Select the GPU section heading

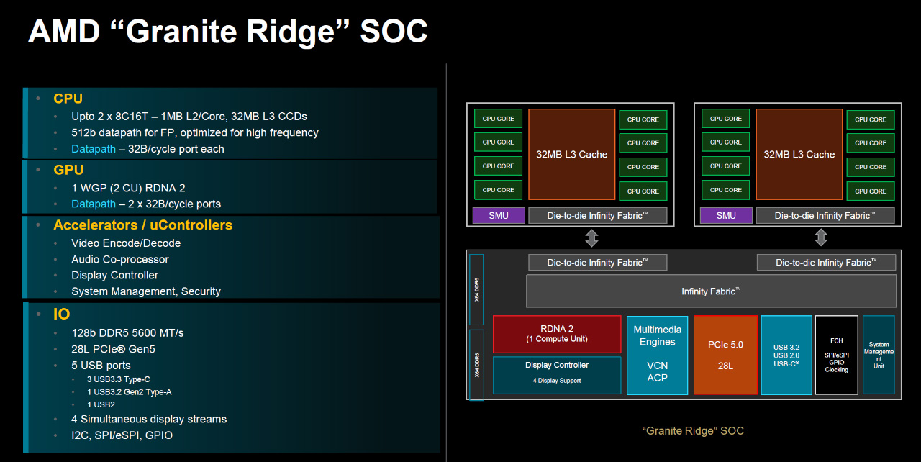(68, 170)
